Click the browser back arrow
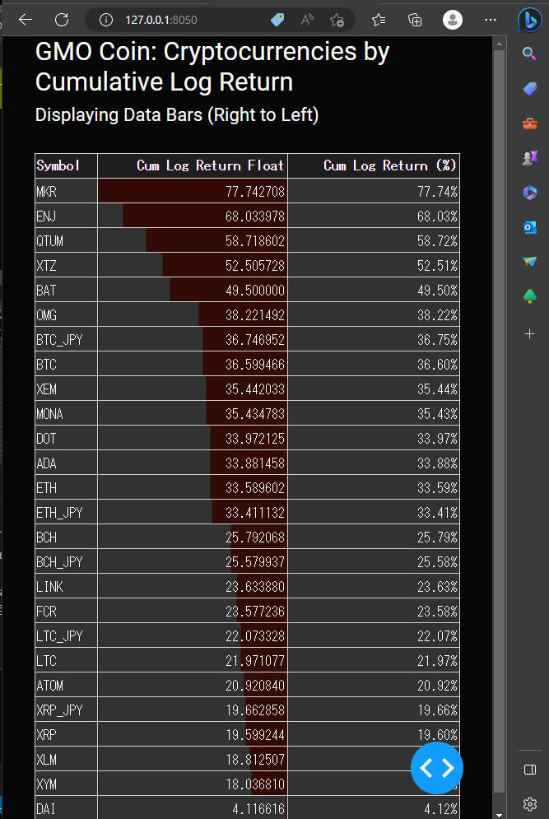The height and width of the screenshot is (819, 549). pos(25,20)
